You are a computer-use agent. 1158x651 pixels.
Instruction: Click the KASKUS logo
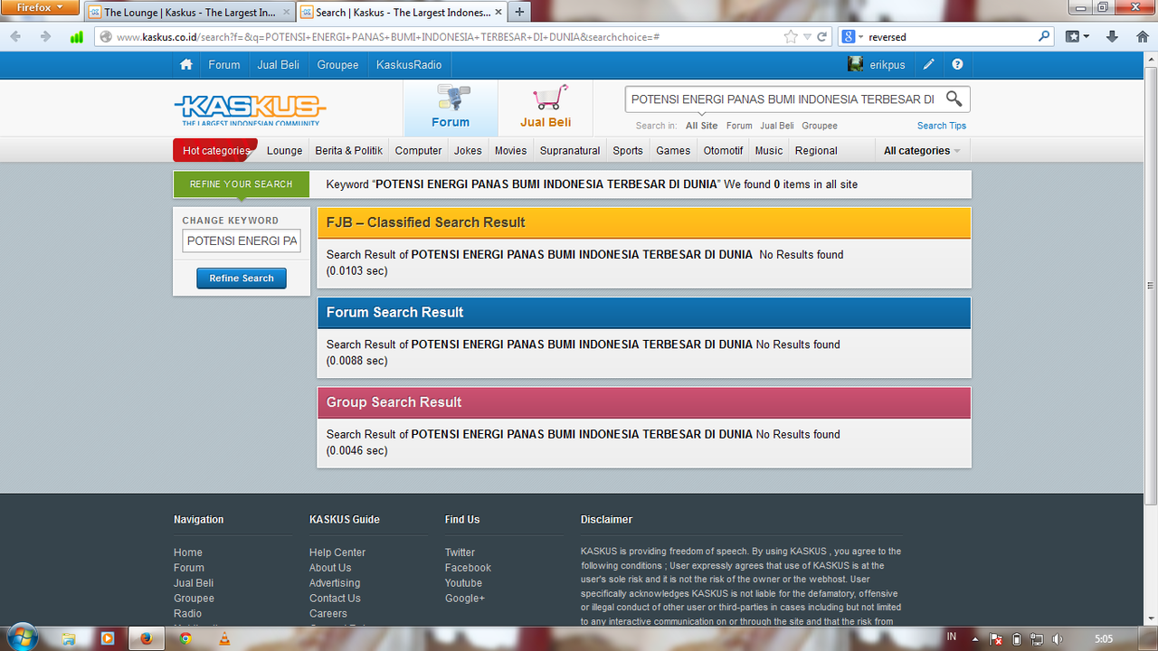250,109
